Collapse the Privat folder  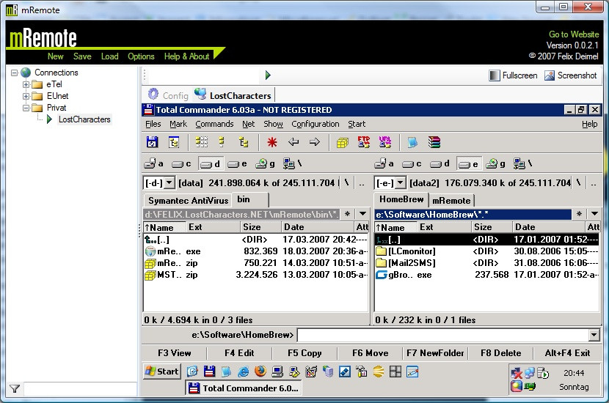(x=26, y=108)
